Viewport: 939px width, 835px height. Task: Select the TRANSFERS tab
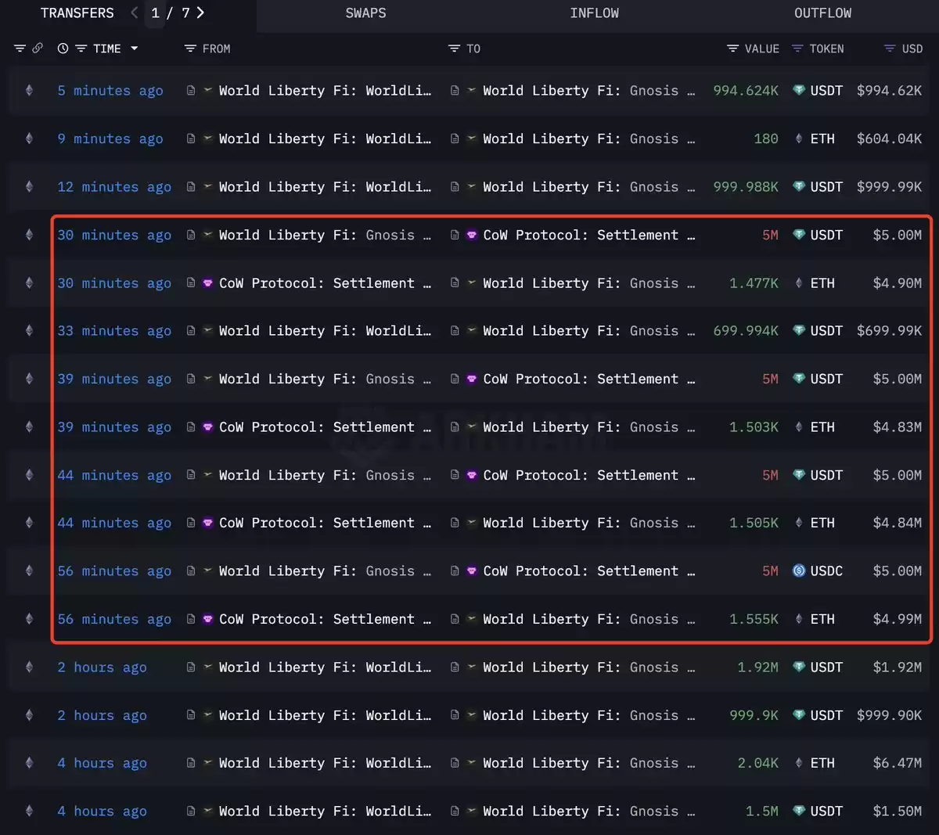coord(77,13)
